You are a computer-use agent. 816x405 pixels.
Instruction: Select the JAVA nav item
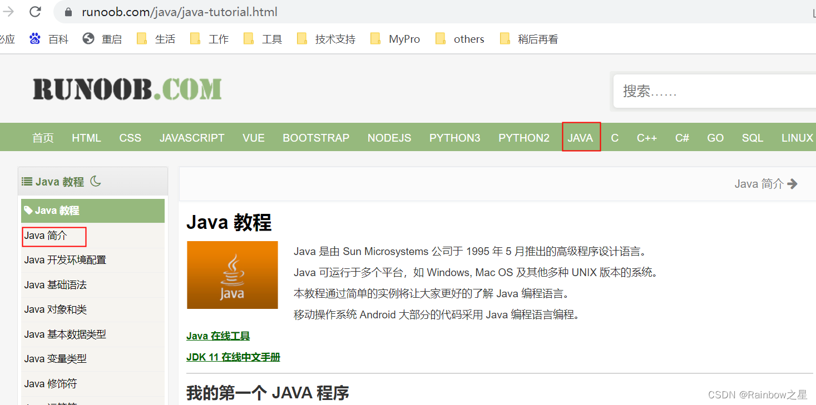581,138
